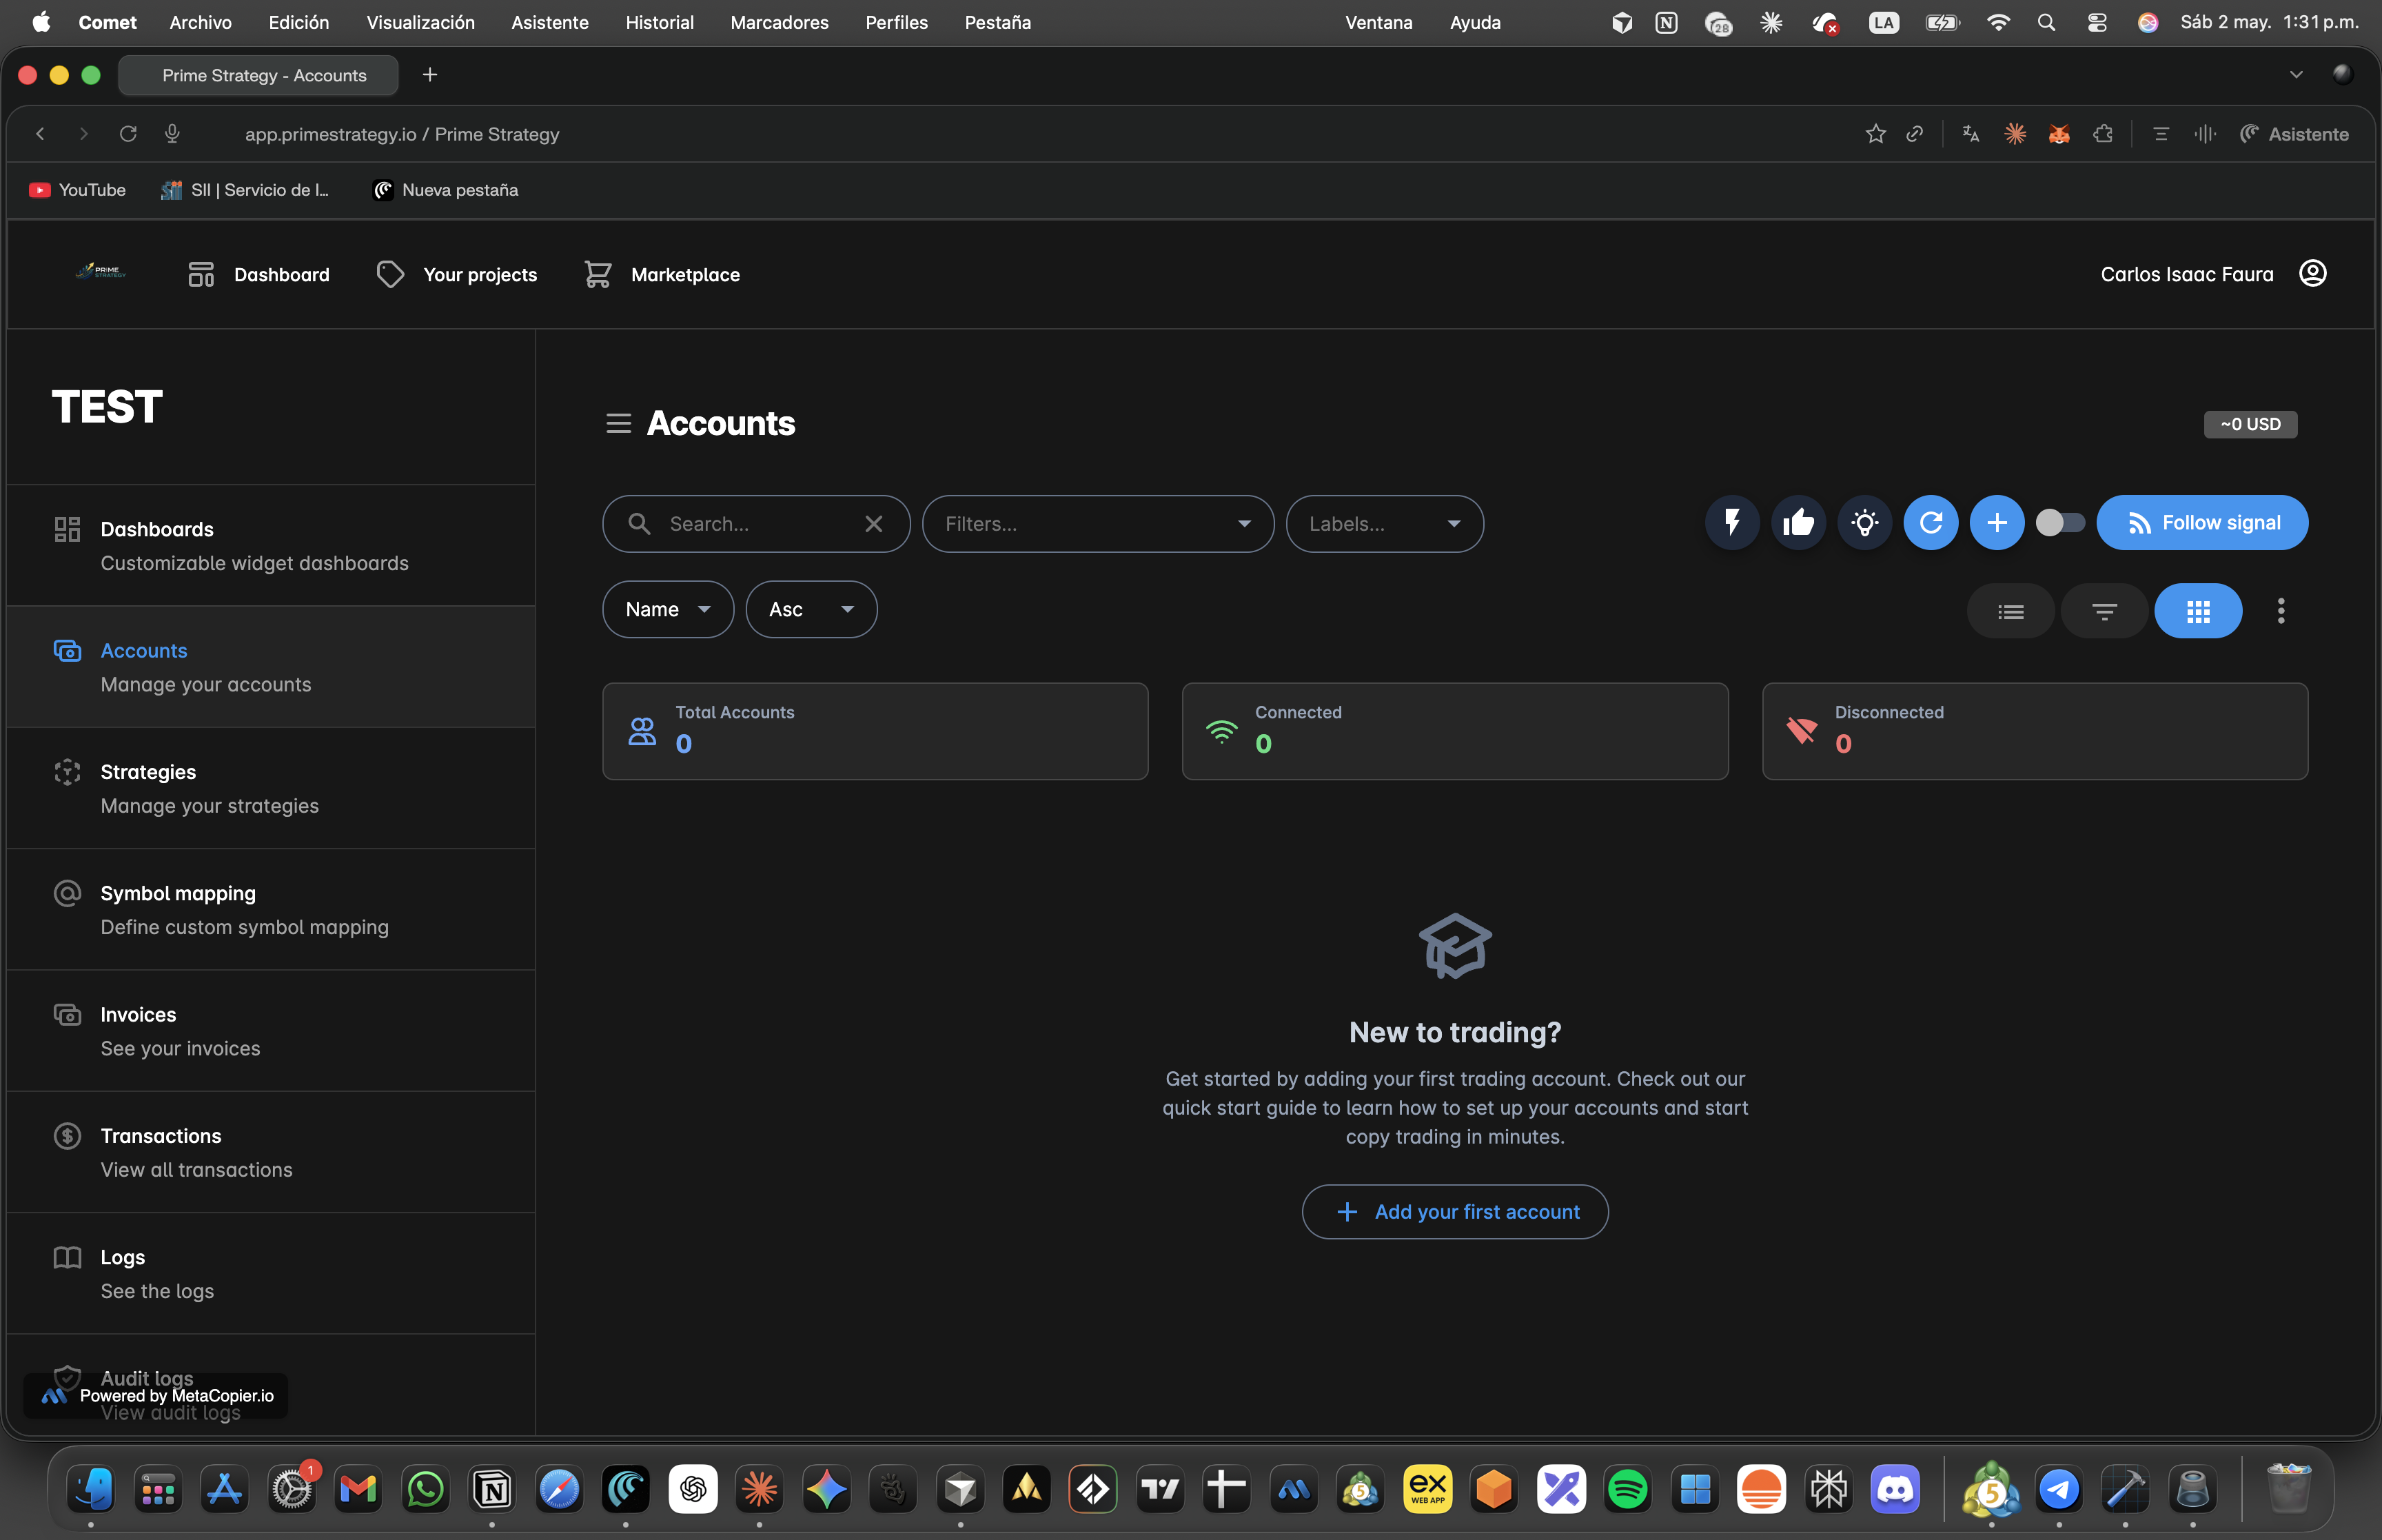Launch WhatsApp from the dock
2382x1540 pixels.
point(426,1490)
